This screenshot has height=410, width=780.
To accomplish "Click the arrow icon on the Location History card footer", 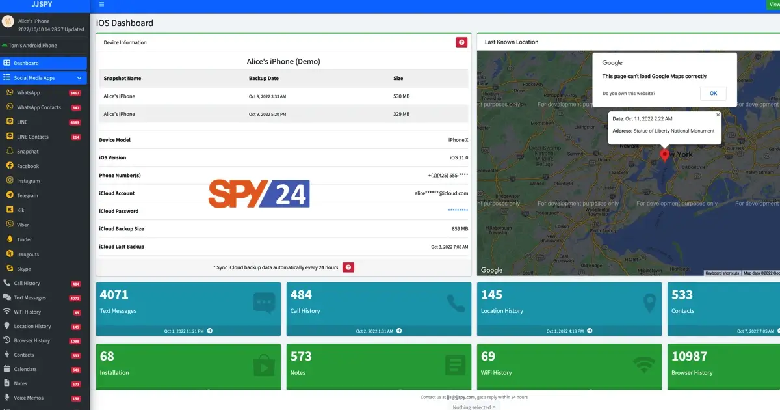I will tap(590, 331).
